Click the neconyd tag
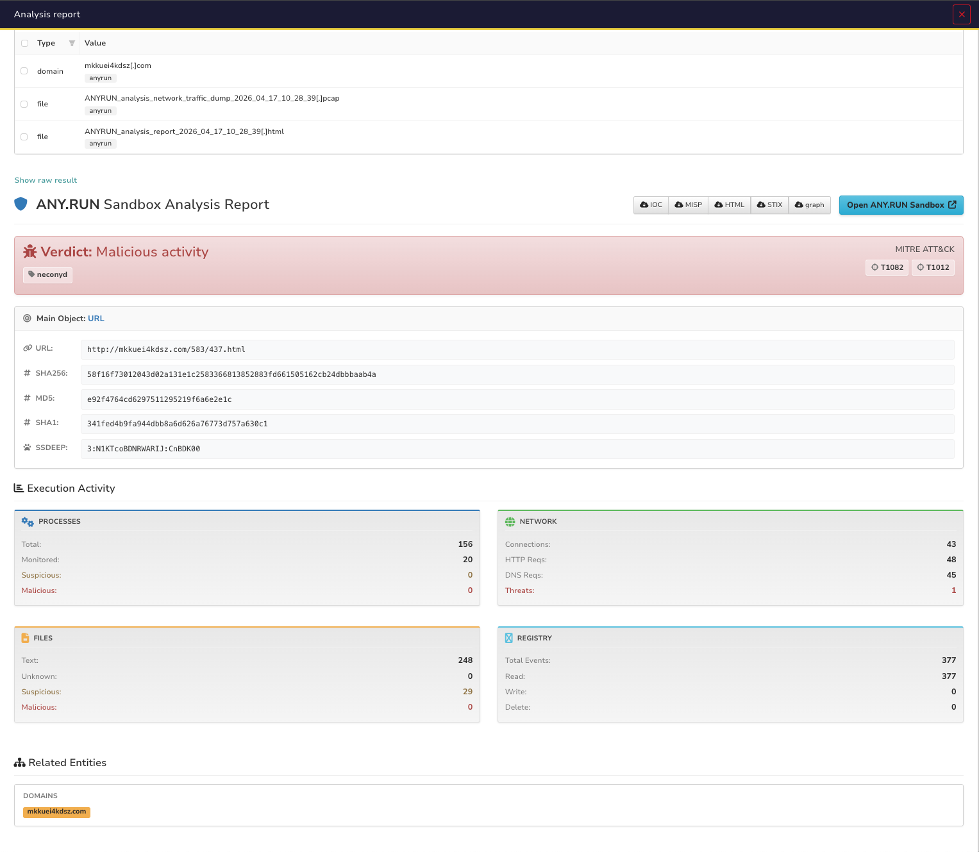979x852 pixels. (47, 275)
